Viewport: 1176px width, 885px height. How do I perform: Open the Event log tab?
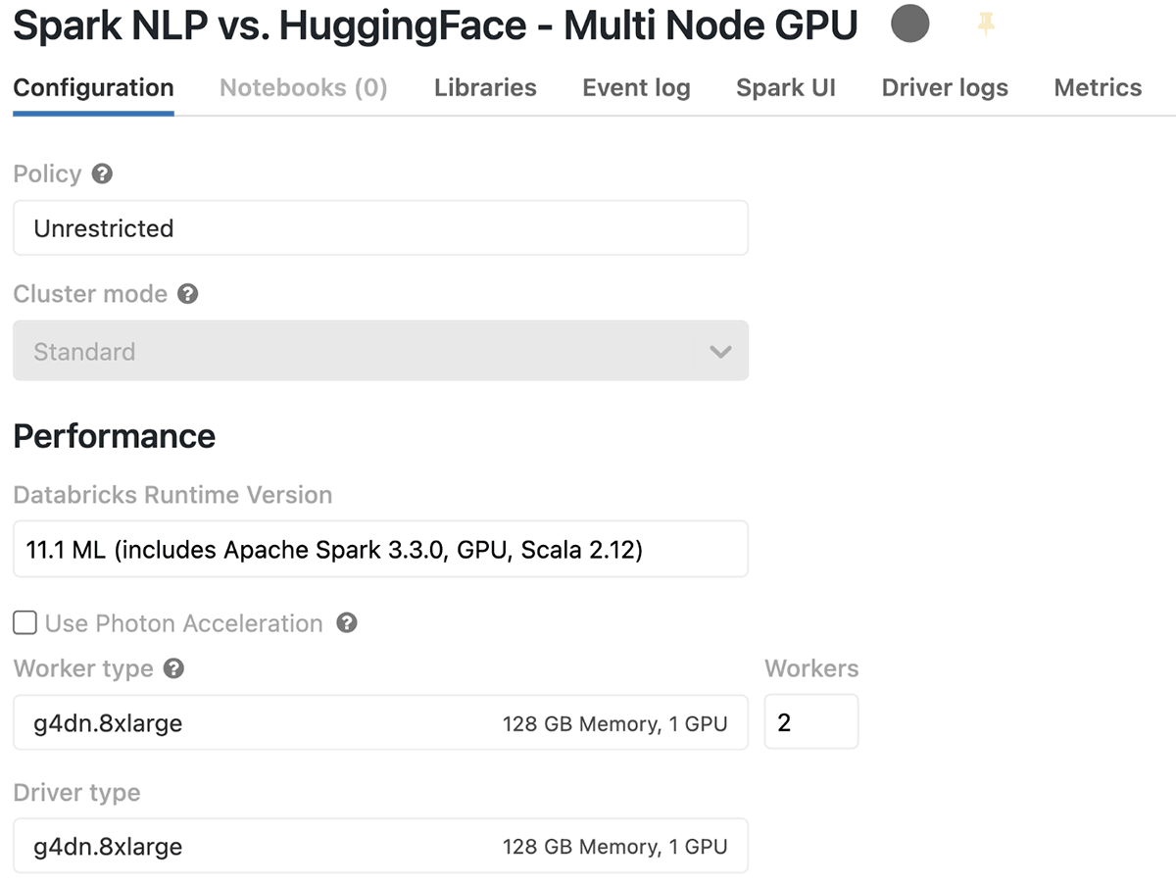point(636,88)
